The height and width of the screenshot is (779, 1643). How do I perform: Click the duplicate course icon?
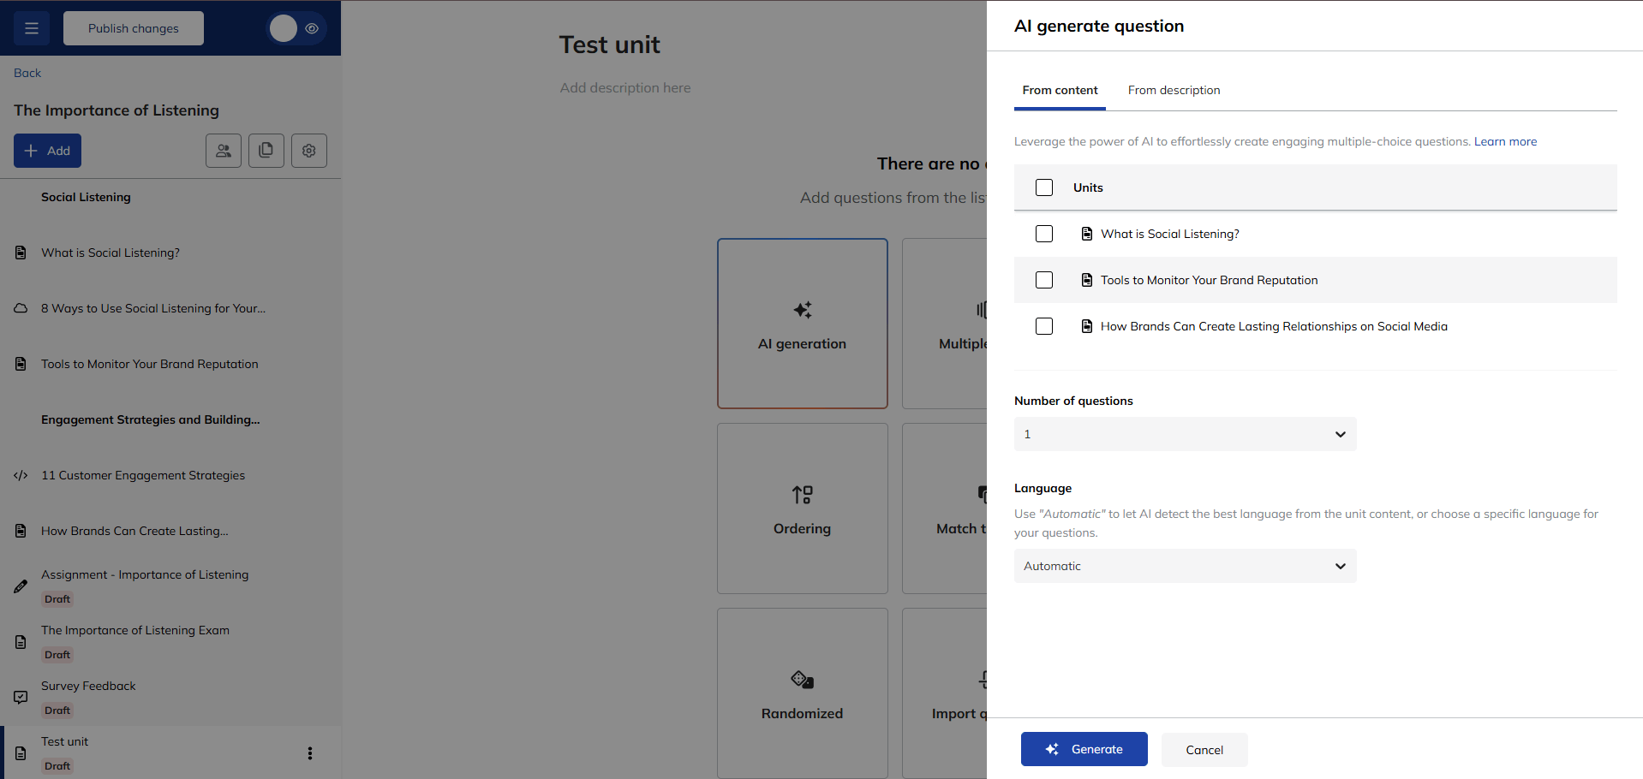266,150
